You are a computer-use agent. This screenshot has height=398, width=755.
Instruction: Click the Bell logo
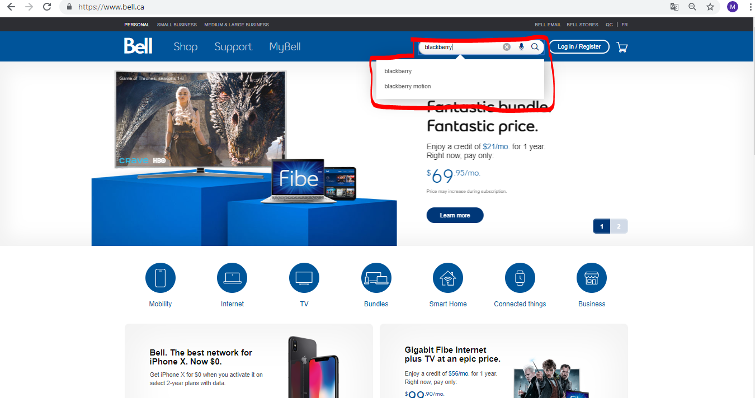click(138, 46)
